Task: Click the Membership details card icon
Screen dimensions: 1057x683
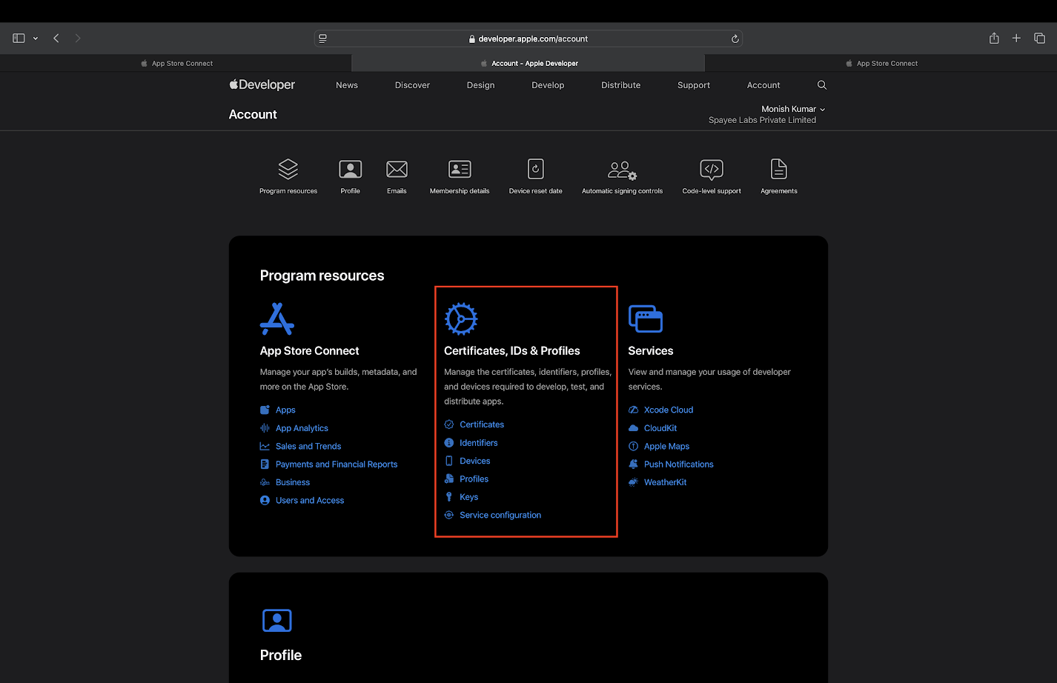Action: 460,170
